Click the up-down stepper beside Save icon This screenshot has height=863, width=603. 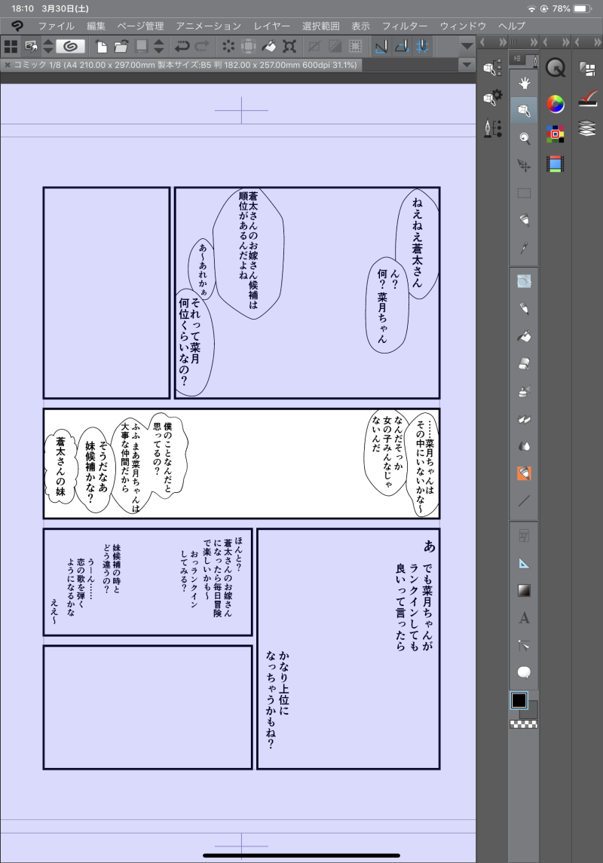point(158,46)
